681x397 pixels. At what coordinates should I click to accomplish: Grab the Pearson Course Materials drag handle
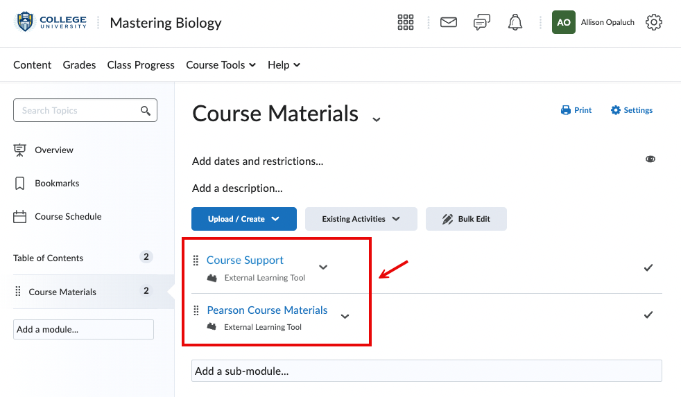tap(196, 310)
